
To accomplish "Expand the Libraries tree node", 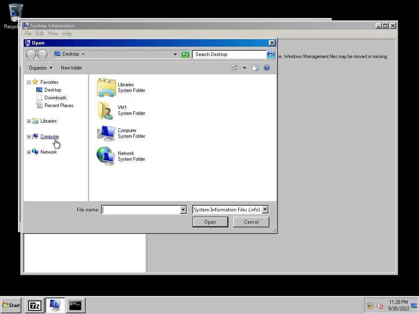I will (x=29, y=121).
